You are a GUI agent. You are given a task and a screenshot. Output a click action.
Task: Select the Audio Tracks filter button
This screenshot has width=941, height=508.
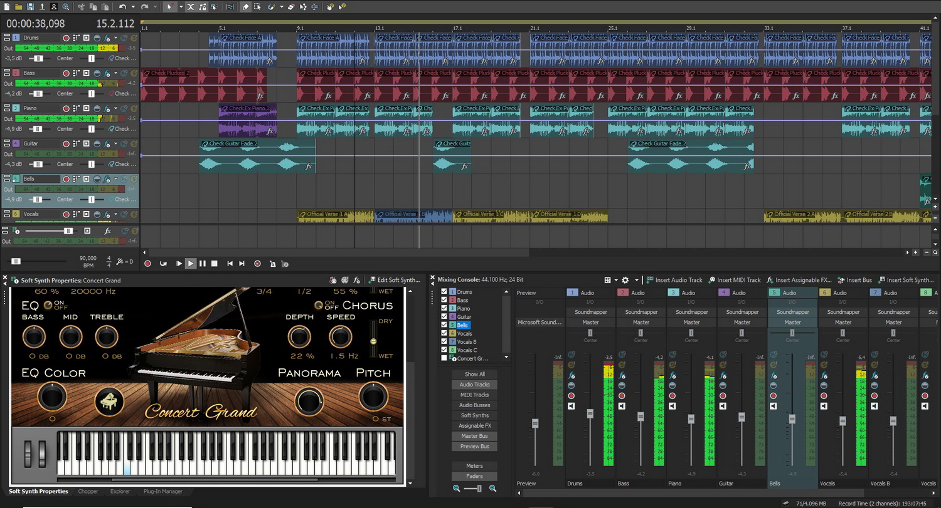(475, 385)
